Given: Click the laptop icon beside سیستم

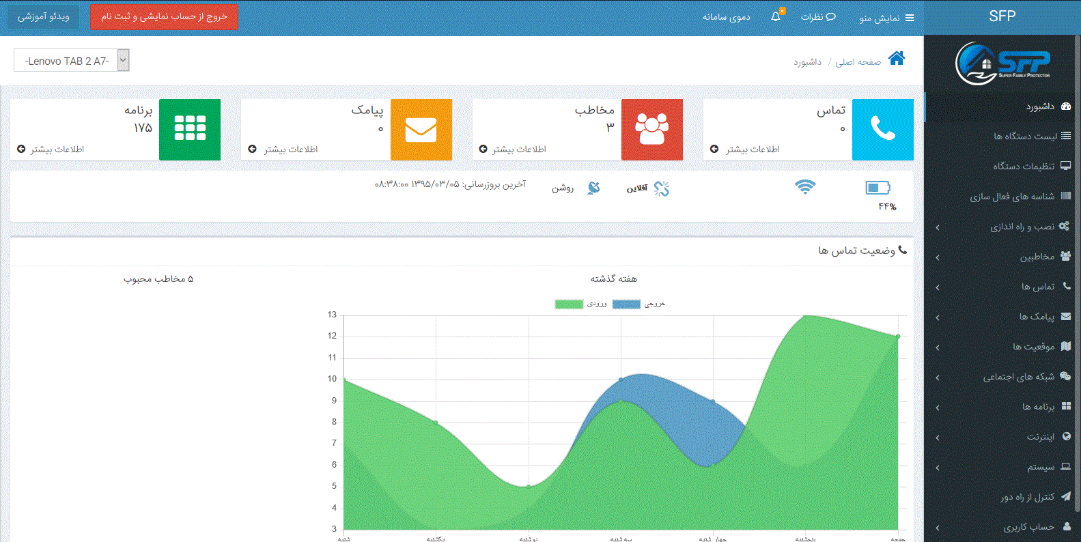Looking at the screenshot, I should (x=1066, y=466).
